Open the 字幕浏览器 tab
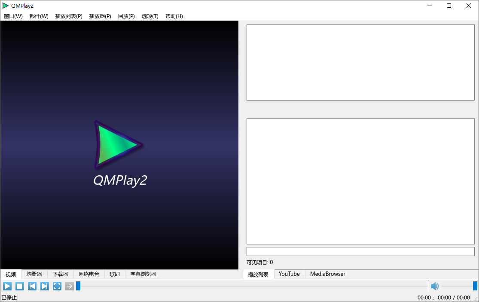This screenshot has height=302, width=479. click(x=143, y=274)
